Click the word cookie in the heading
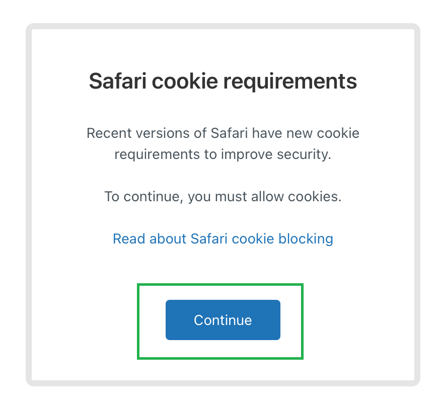The width and height of the screenshot is (438, 408). point(185,81)
